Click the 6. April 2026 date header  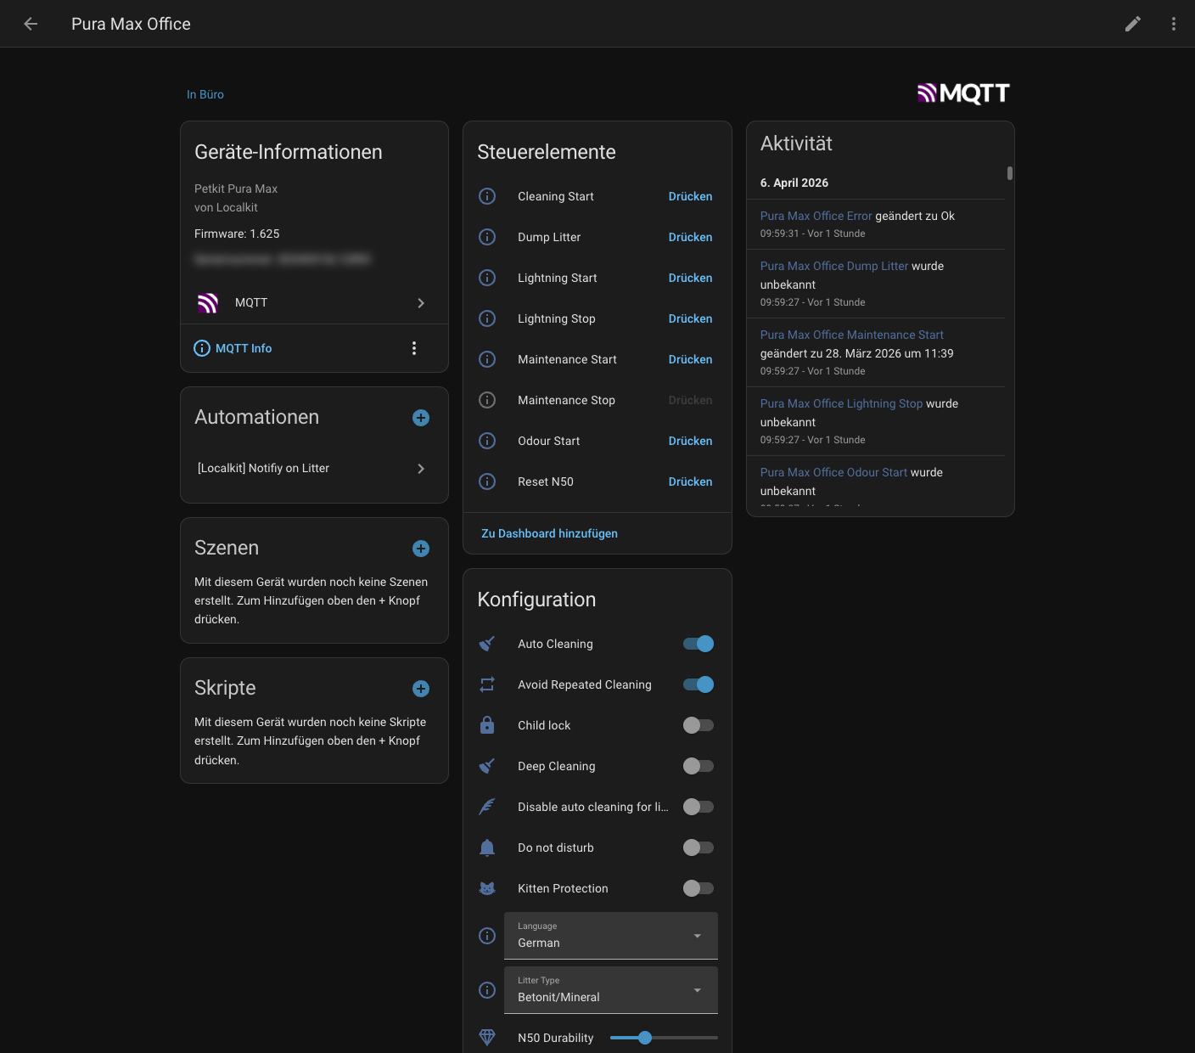coord(794,183)
